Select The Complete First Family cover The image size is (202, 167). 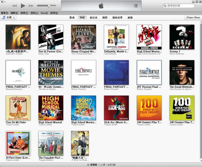(x=51, y=143)
